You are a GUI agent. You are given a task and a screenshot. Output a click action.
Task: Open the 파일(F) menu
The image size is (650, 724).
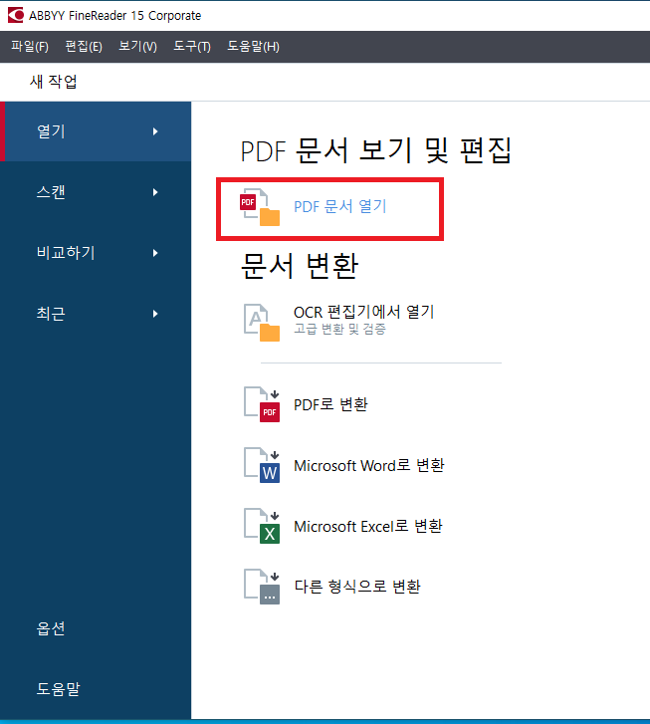[30, 47]
